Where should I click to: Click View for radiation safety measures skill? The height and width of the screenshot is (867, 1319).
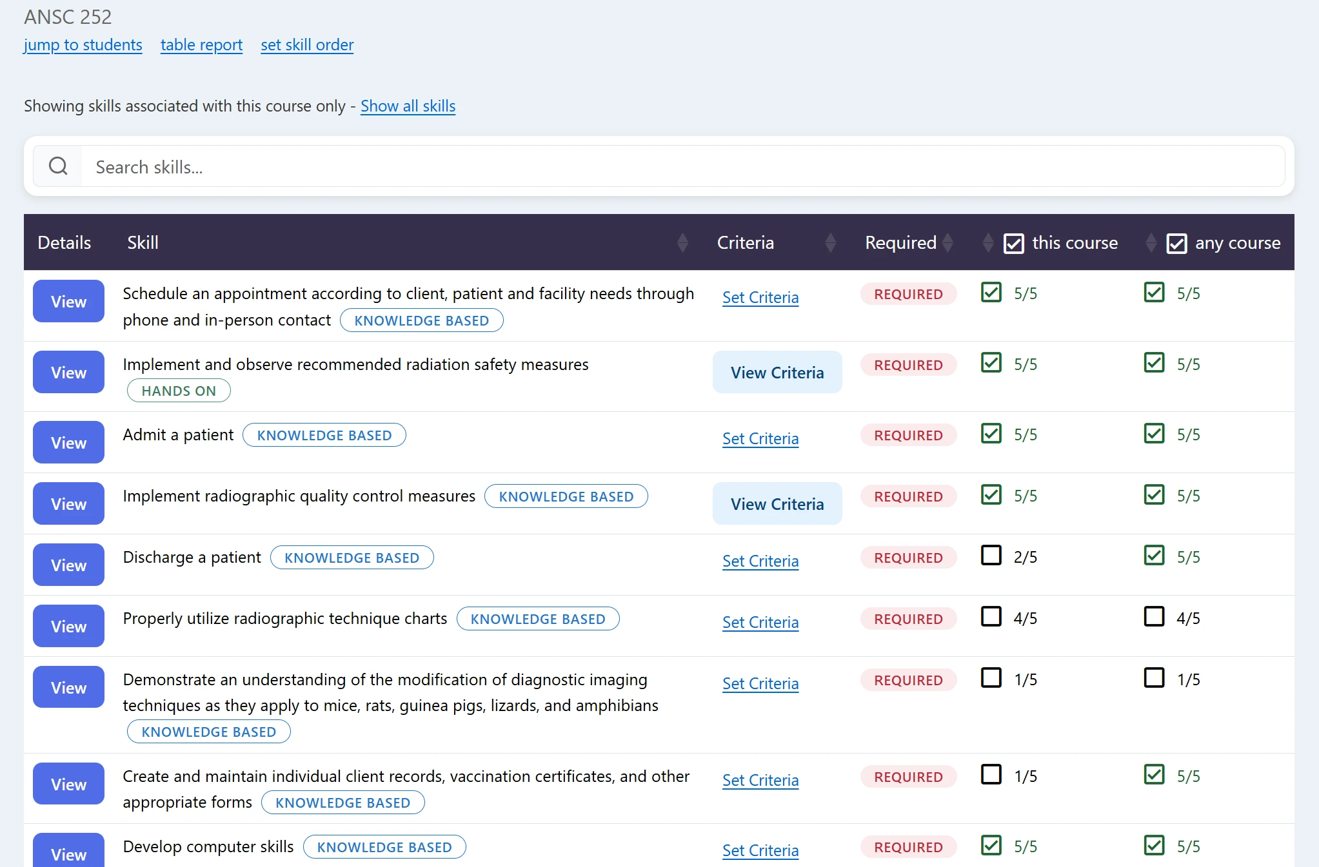coord(68,372)
